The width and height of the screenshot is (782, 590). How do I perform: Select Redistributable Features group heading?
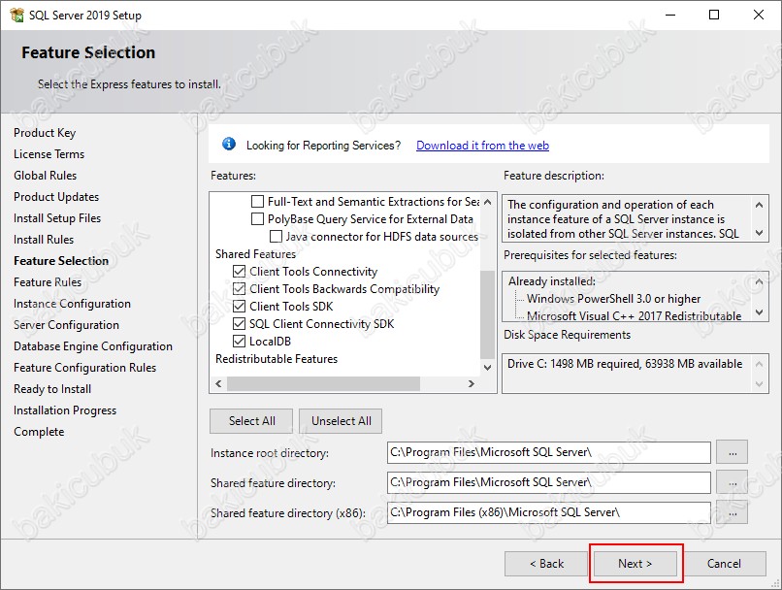277,359
